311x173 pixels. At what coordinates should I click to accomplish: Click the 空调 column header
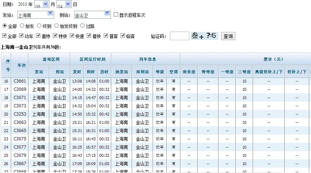click(x=173, y=72)
